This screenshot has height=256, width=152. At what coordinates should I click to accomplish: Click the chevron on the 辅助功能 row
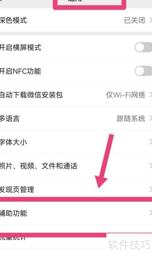click(151, 213)
